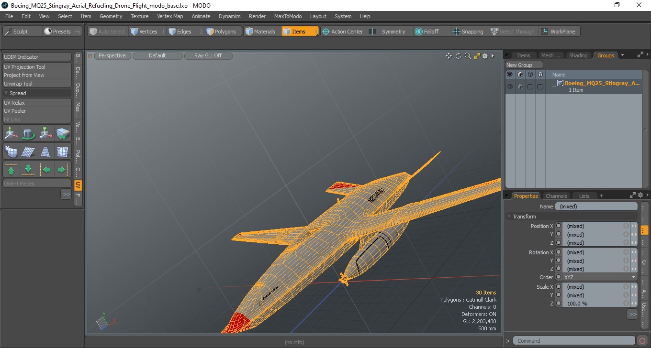Viewport: 651px width, 348px height.
Task: Open the Default shading style dropdown
Action: [157, 56]
